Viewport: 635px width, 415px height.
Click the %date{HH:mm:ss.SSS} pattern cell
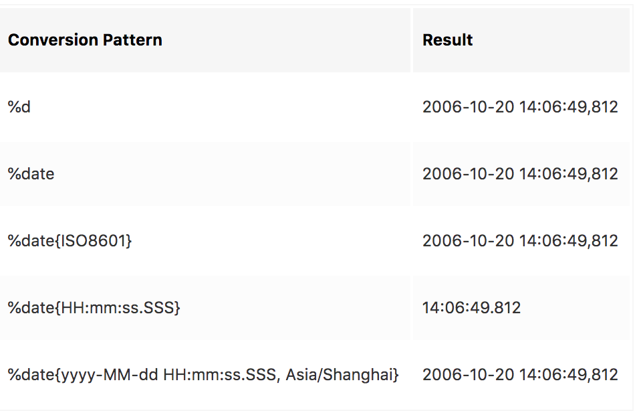pyautogui.click(x=205, y=308)
